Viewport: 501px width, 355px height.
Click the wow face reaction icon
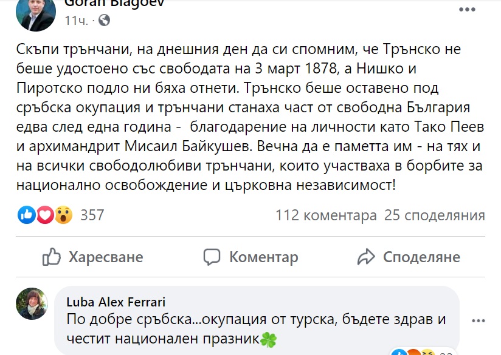click(x=63, y=215)
